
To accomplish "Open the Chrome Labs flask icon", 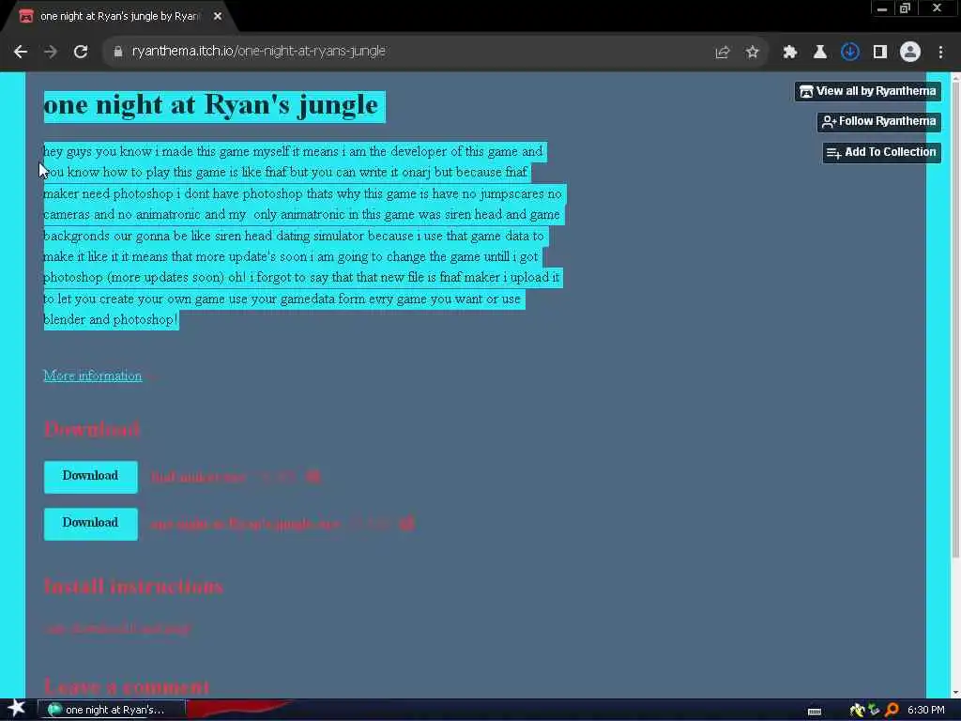I will tap(819, 53).
